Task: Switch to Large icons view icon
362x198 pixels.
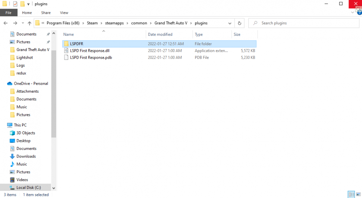Action: pyautogui.click(x=358, y=194)
